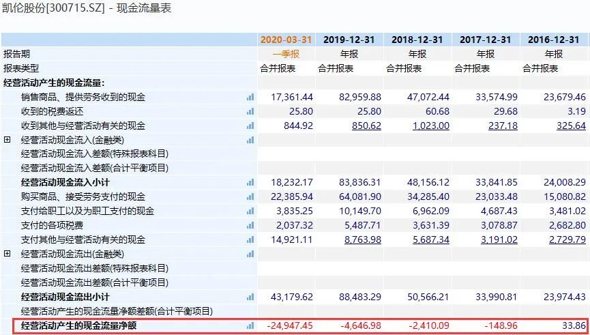Click chart icon for 销售商品、提供劳务收到的现金 row
This screenshot has height=335, width=590.
[250, 98]
